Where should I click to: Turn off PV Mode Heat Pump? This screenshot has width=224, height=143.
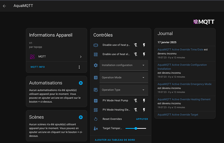tap(136, 101)
